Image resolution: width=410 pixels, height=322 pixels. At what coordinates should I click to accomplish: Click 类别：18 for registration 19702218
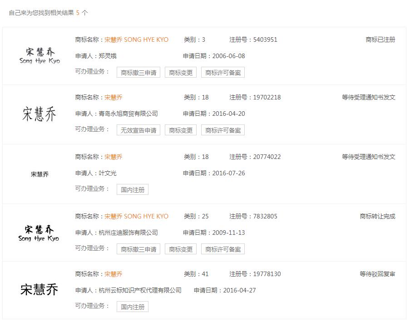click(196, 97)
